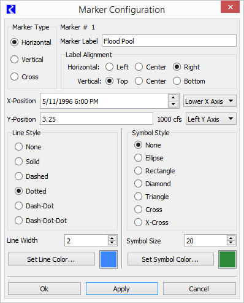Choose X-Cross symbol style
The height and width of the screenshot is (303, 244).
click(x=151, y=222)
